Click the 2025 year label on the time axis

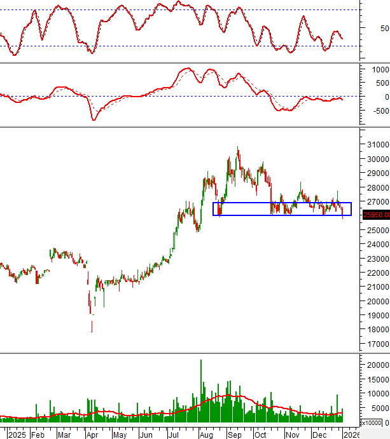(x=17, y=435)
